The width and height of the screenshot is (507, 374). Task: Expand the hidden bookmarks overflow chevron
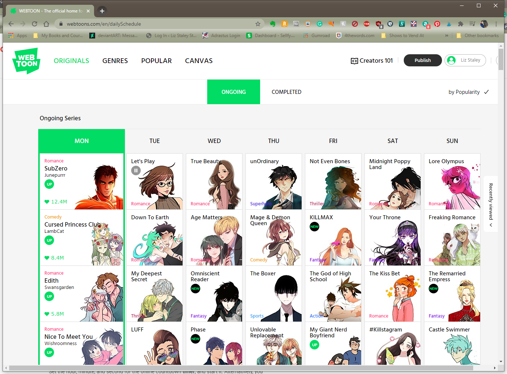[x=446, y=36]
